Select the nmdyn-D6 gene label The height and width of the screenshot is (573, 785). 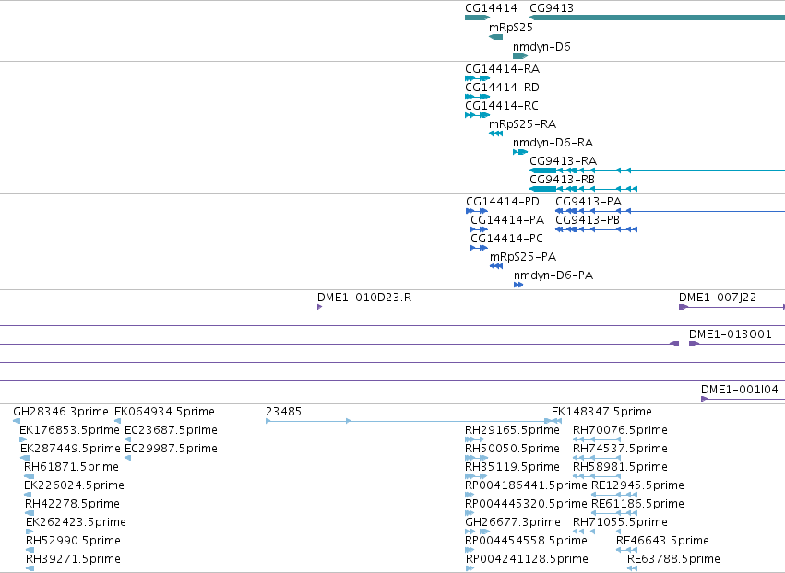(541, 47)
